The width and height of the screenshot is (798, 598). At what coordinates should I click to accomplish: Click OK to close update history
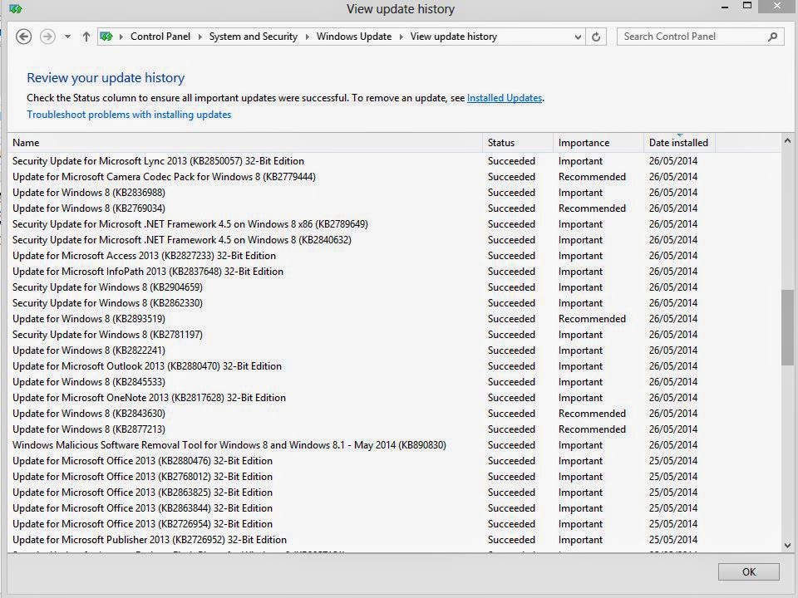749,572
